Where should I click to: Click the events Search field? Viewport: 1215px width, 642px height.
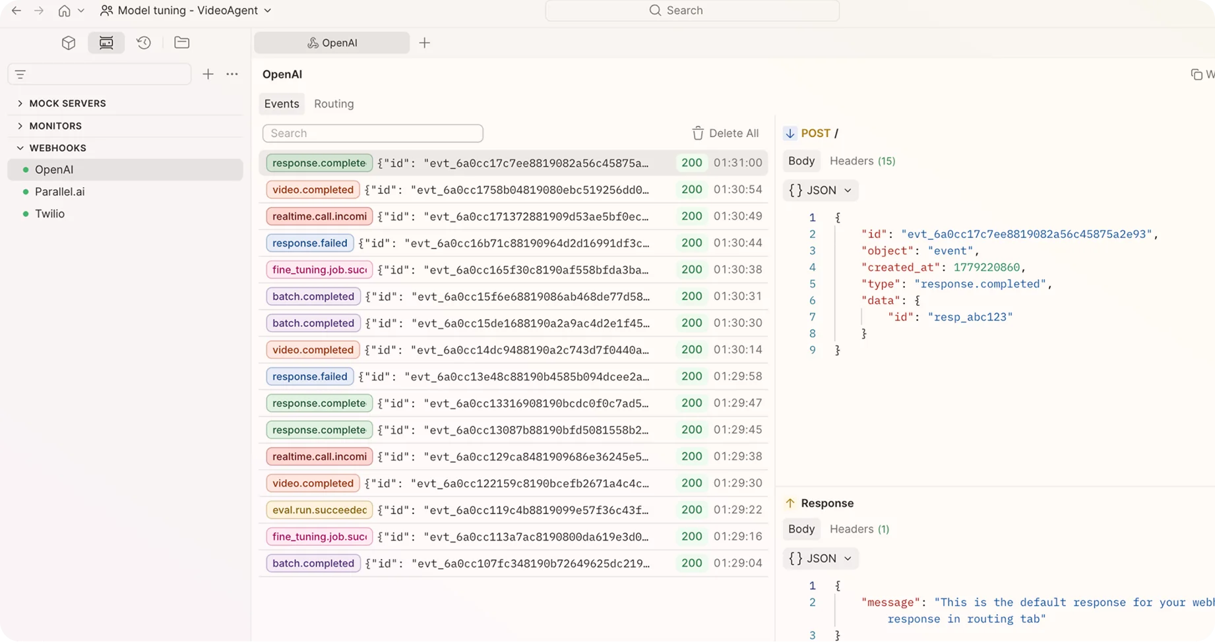point(373,133)
